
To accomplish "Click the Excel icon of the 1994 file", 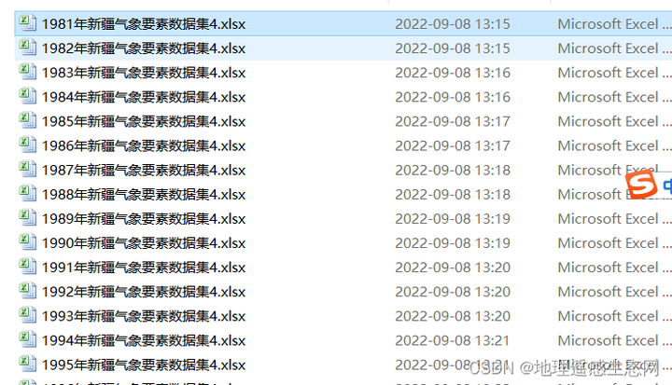I will tap(27, 339).
